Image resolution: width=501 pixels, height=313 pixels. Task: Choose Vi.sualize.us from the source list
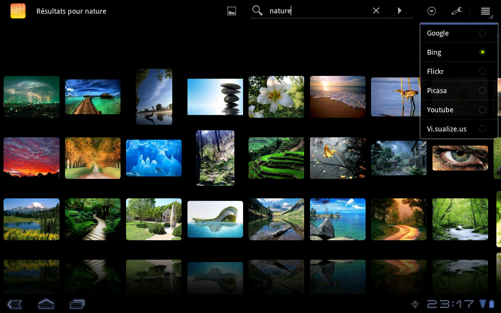coord(447,129)
